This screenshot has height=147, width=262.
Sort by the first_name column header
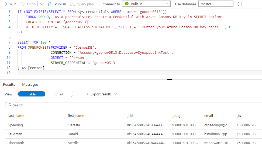tap(76, 116)
